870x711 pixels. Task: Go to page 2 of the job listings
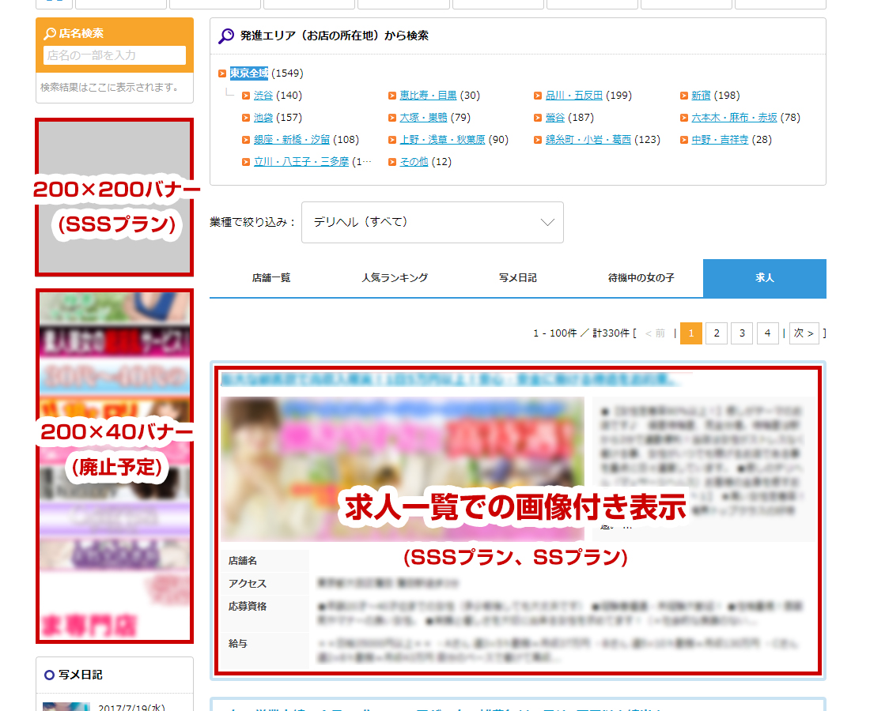pyautogui.click(x=716, y=333)
